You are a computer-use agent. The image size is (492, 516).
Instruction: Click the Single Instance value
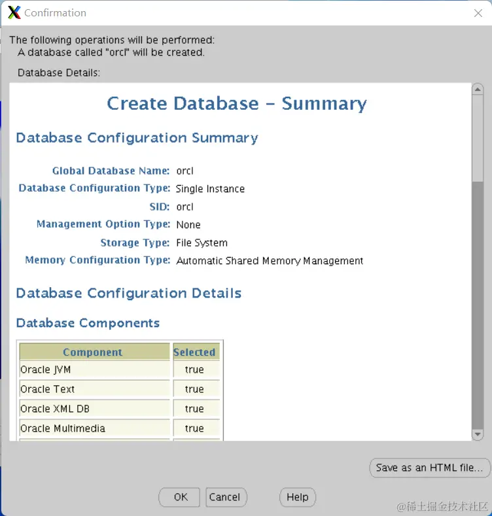pos(211,189)
